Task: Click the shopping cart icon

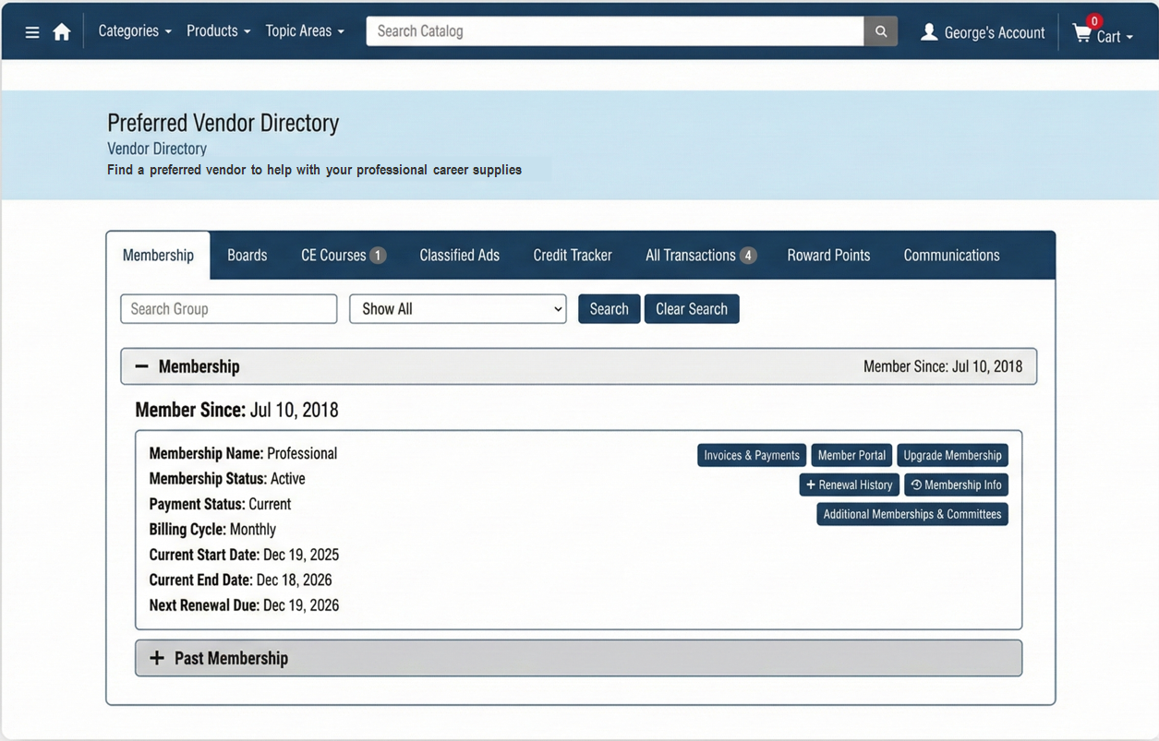Action: pos(1081,33)
